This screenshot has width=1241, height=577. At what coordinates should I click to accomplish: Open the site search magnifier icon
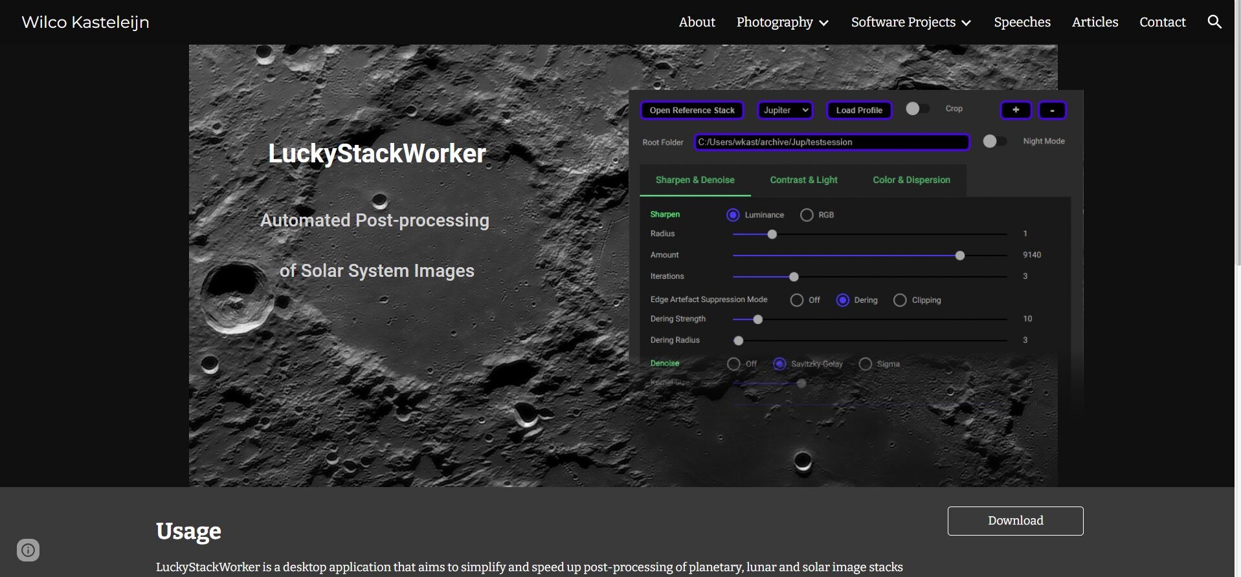click(x=1214, y=22)
